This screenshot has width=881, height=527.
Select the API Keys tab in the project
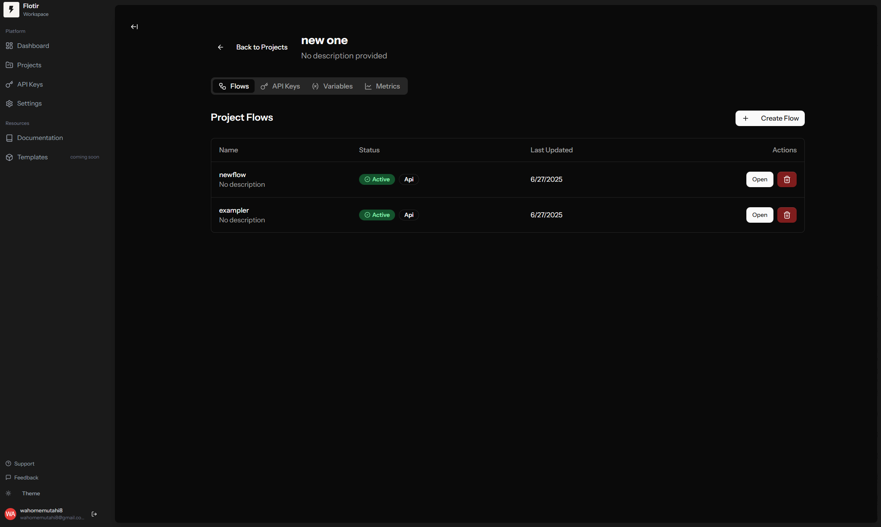click(281, 86)
